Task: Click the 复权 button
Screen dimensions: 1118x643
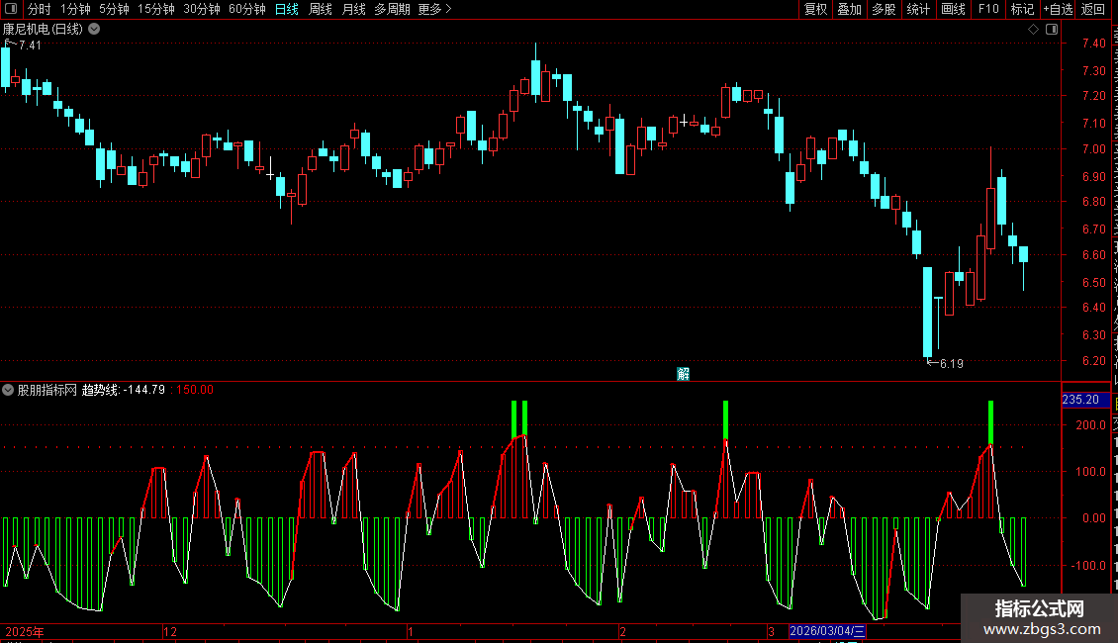Action: [815, 9]
